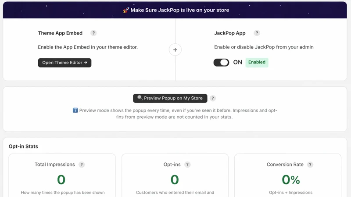Click help icon next to Preview Popup button

point(213,98)
